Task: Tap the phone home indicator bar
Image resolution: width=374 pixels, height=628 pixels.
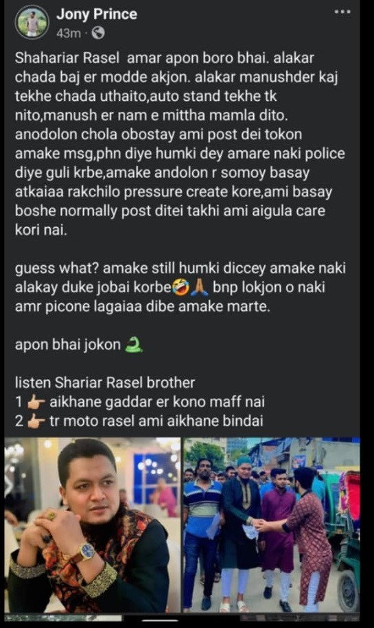Action: coord(160,620)
